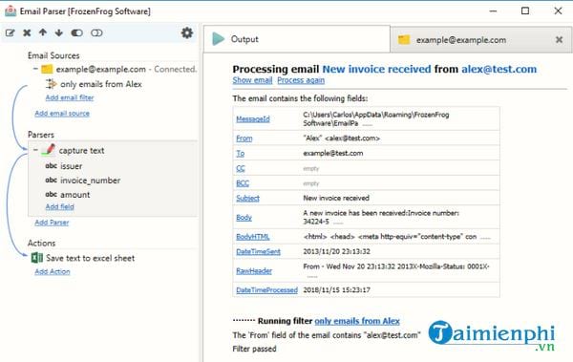Click abc icon next to invoice_number
The image size is (573, 362).
[52, 180]
